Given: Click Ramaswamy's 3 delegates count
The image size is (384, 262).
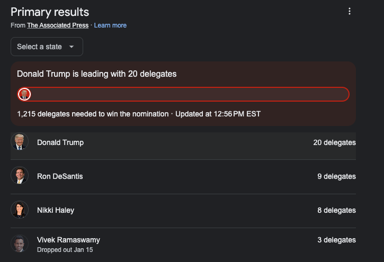Looking at the screenshot, I should 336,240.
